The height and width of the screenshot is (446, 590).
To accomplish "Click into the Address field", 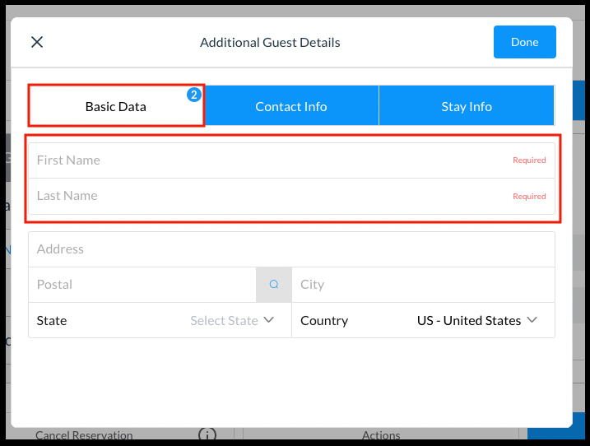I will [x=291, y=249].
